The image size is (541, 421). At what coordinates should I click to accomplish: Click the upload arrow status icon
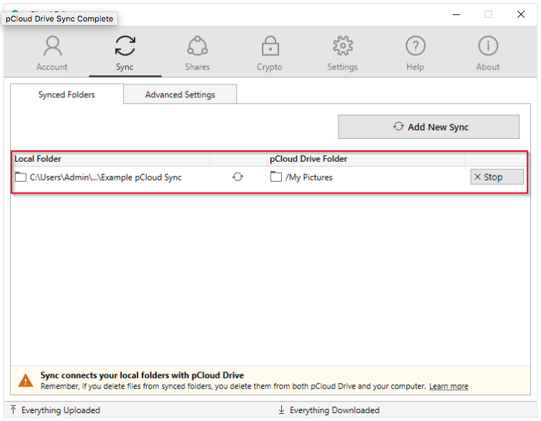[x=13, y=410]
